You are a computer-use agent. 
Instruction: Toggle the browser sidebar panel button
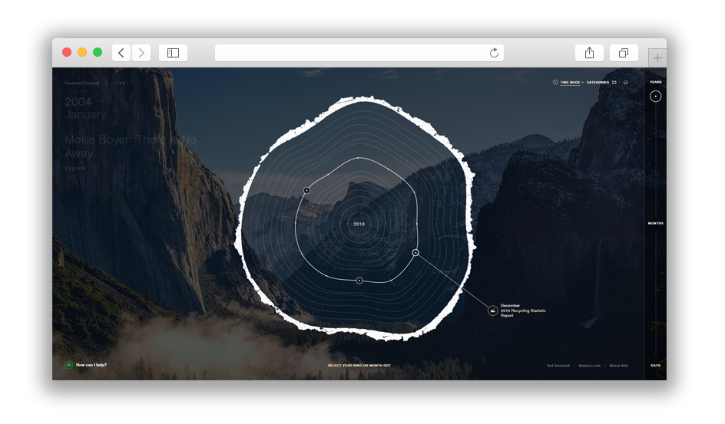(x=174, y=53)
